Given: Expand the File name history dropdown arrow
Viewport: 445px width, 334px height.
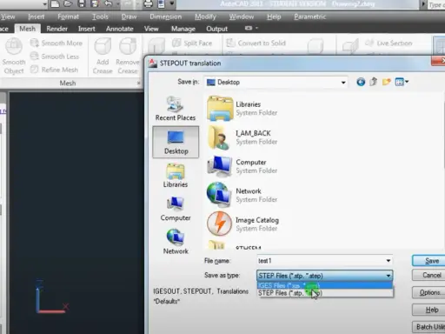Looking at the screenshot, I should pyautogui.click(x=389, y=261).
